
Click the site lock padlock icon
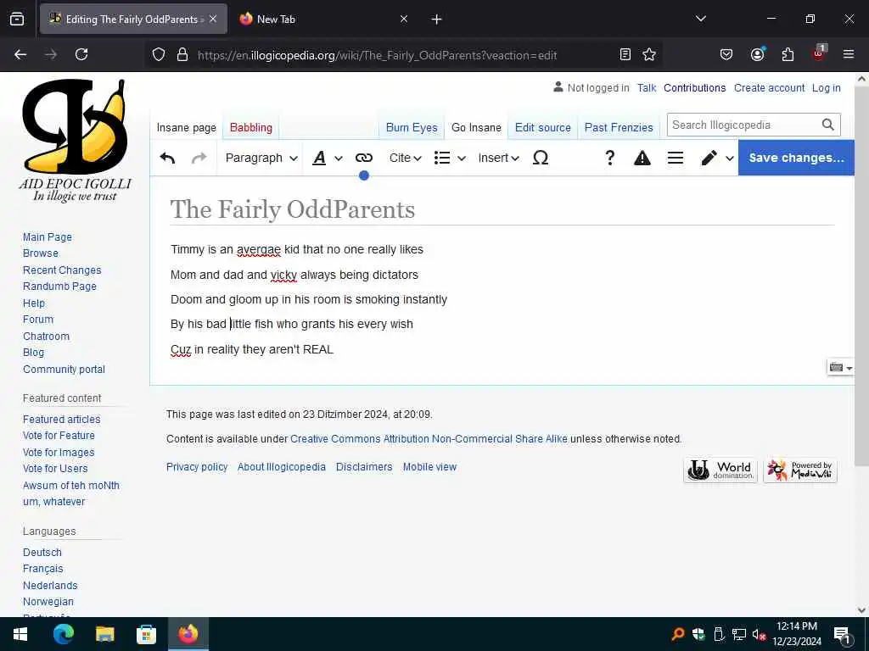coord(182,54)
